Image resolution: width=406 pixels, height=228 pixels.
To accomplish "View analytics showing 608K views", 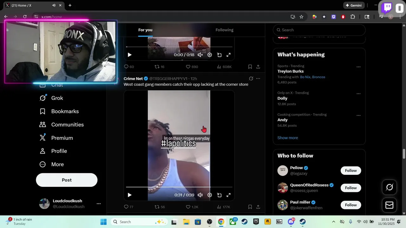I will pyautogui.click(x=224, y=66).
